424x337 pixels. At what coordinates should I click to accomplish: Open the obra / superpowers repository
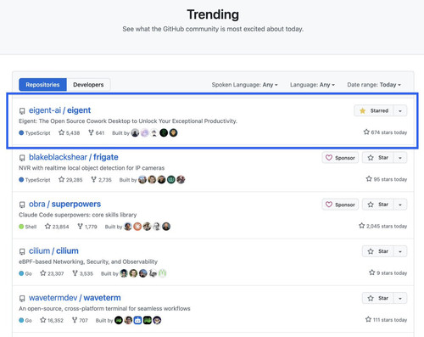64,204
